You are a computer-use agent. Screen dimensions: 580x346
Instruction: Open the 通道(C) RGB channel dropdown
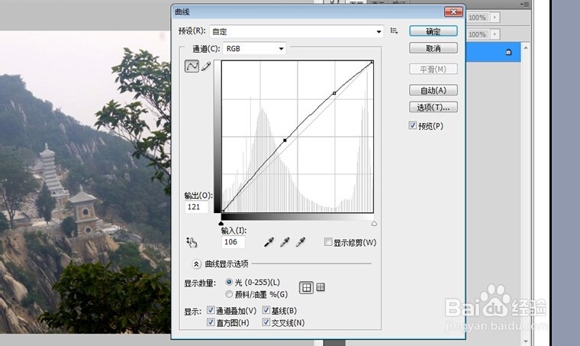[x=254, y=48]
